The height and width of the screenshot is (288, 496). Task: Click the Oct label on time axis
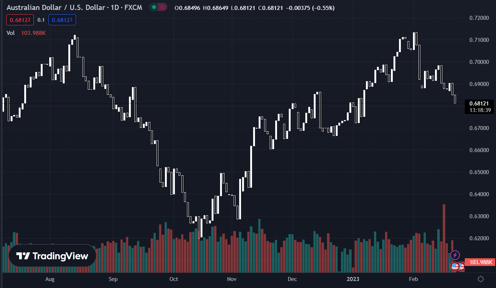[x=174, y=279]
